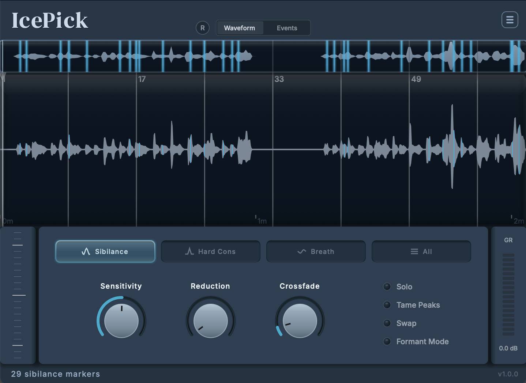This screenshot has height=383, width=526.
Task: Click the 1m time marker label
Action: tap(262, 221)
